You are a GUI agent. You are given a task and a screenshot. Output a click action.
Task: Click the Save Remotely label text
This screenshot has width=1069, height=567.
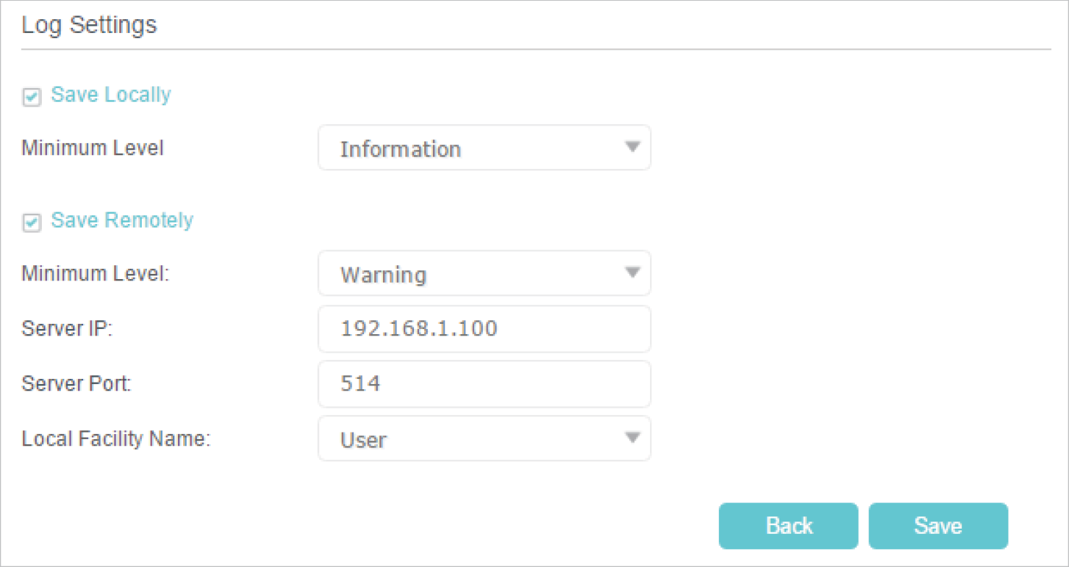pos(122,220)
